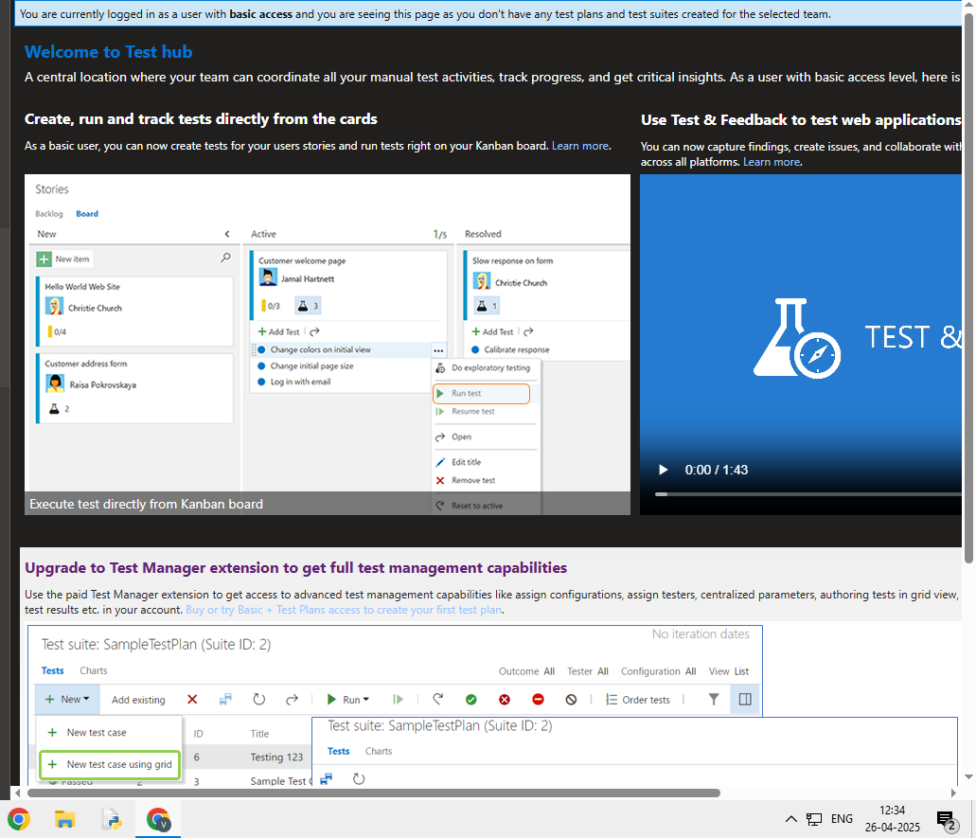The width and height of the screenshot is (976, 838).
Task: Click 'Order tests' in the suite toolbar
Action: pyautogui.click(x=637, y=700)
